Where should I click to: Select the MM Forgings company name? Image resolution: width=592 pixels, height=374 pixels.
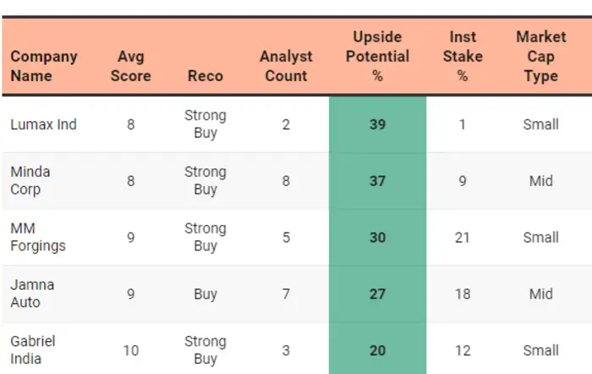coord(38,237)
